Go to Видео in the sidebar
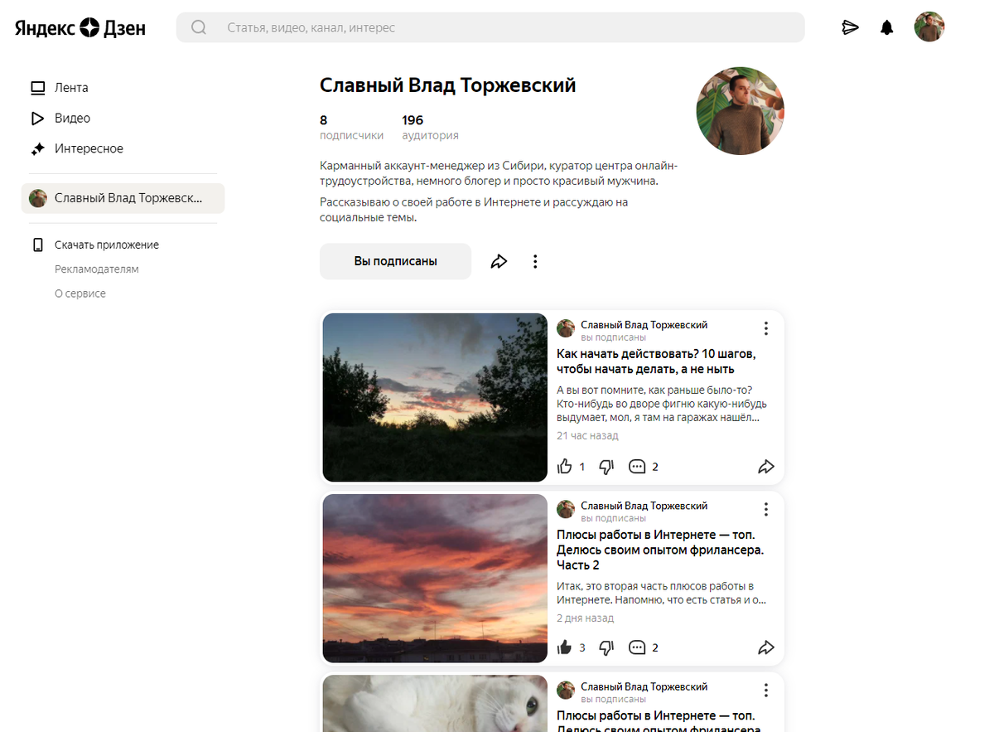The height and width of the screenshot is (732, 994). coord(72,119)
